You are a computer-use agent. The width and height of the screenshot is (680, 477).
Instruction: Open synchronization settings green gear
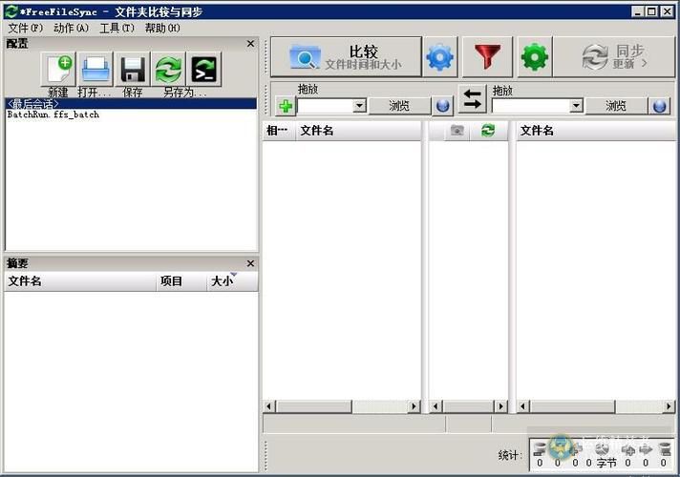click(535, 57)
